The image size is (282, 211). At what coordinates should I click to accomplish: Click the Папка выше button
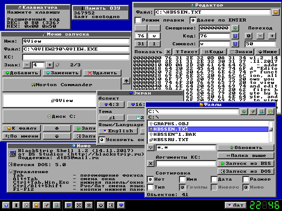[x=246, y=156]
